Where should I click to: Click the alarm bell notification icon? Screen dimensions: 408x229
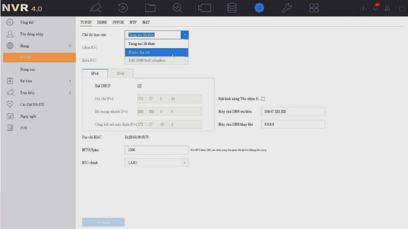click(x=377, y=8)
